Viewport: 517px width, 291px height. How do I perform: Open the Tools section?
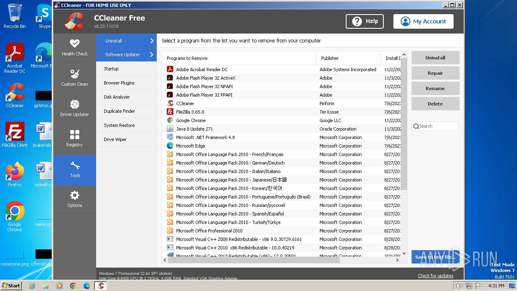75,169
